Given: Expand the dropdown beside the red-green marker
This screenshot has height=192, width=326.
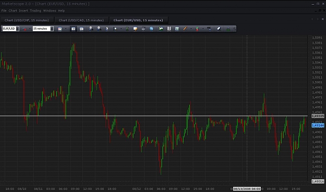Looking at the screenshot, I should point(203,29).
